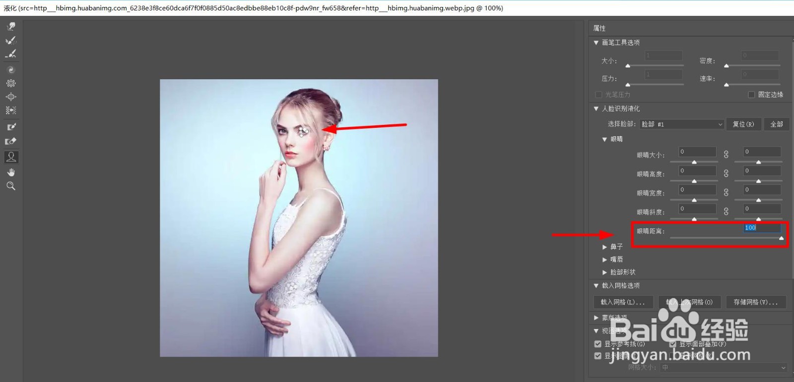794x382 pixels.
Task: Select the Hand tool
Action: coord(11,172)
